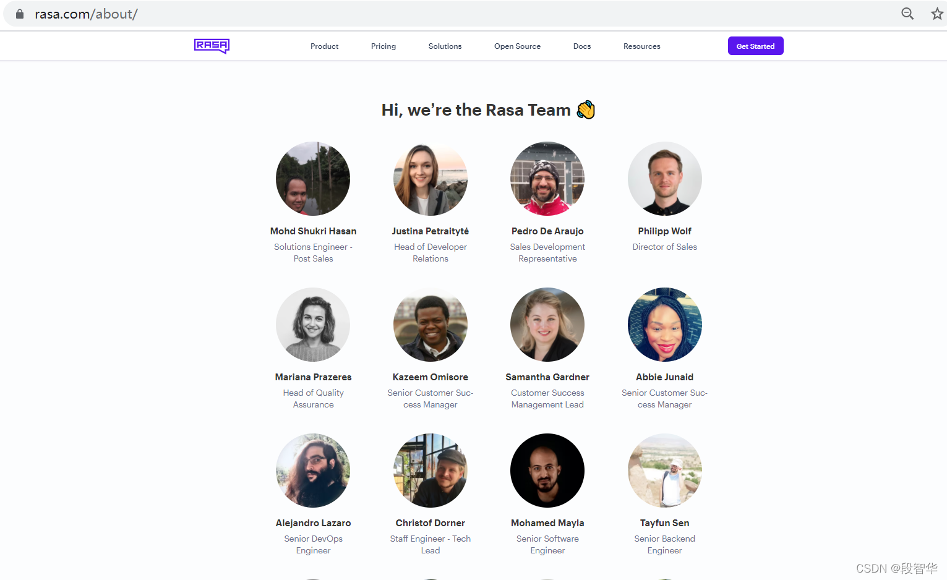Select Abbie Junaid's profile picture
Image resolution: width=947 pixels, height=580 pixels.
point(665,325)
